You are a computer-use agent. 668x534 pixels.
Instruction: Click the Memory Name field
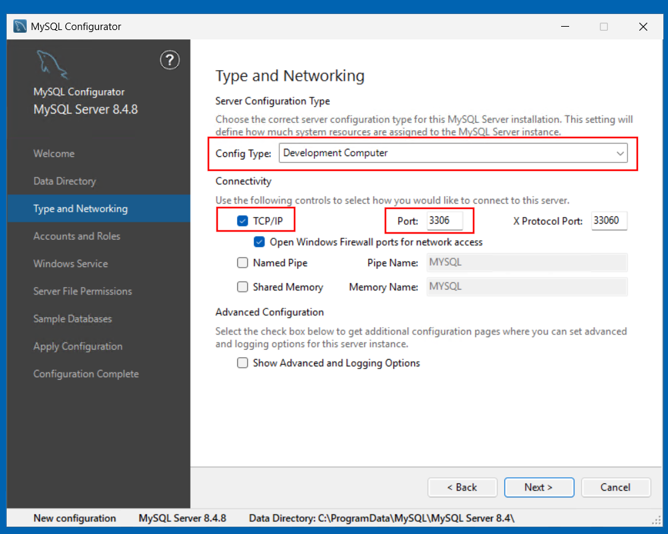527,286
